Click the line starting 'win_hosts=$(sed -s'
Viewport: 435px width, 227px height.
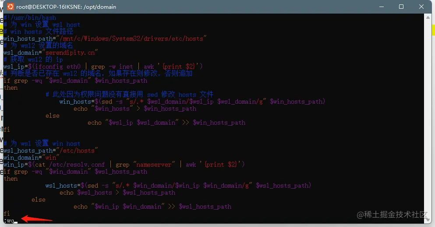pyautogui.click(x=192, y=101)
